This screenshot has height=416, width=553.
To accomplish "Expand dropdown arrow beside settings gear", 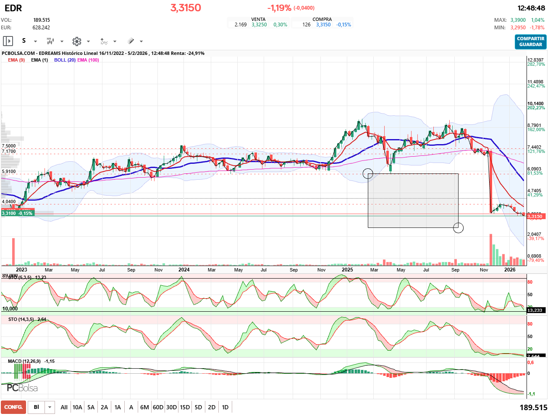I will 88,41.
